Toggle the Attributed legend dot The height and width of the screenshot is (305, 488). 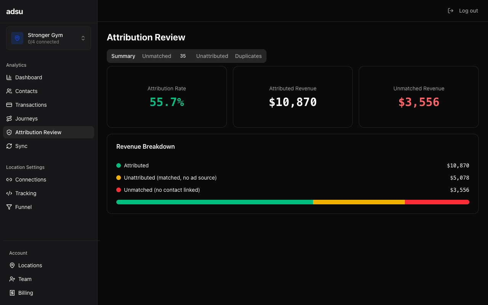pos(118,165)
